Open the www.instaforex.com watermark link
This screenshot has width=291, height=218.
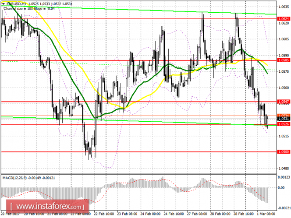click(47, 206)
